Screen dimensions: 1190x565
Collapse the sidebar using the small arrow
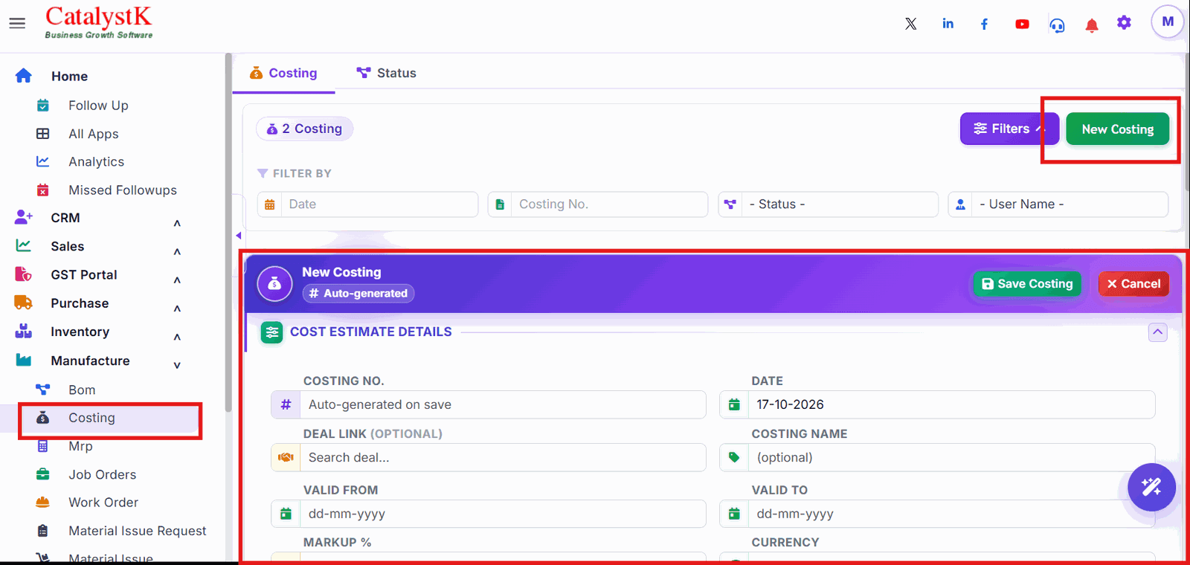[239, 236]
